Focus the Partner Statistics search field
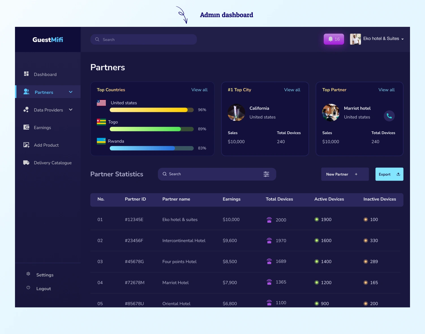Image resolution: width=425 pixels, height=334 pixels. pyautogui.click(x=217, y=174)
